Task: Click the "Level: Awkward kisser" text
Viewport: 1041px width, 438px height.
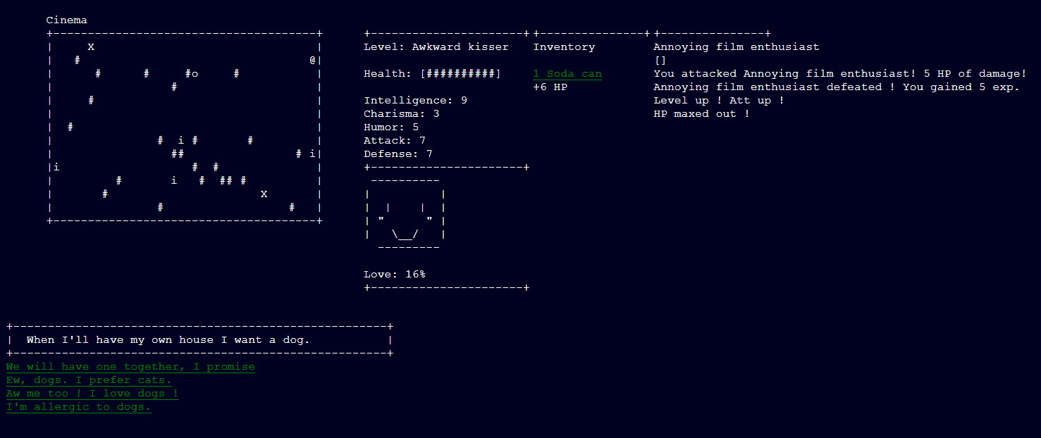Action: (x=436, y=47)
